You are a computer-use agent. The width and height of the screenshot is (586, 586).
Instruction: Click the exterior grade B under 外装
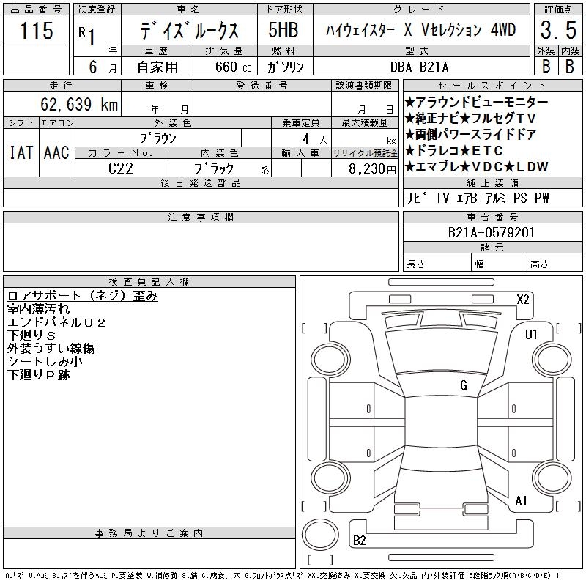[546, 66]
